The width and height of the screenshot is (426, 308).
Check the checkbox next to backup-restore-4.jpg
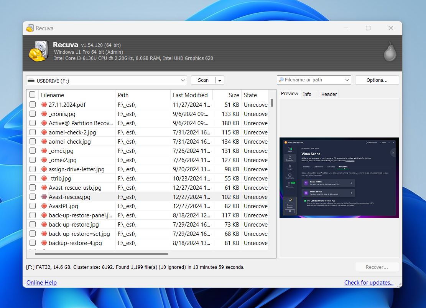click(x=32, y=243)
